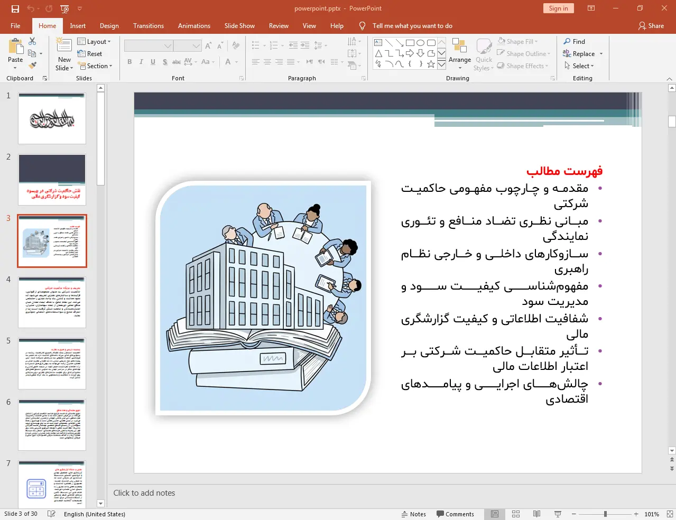Toggle Bold formatting
Image resolution: width=676 pixels, height=520 pixels.
(129, 62)
